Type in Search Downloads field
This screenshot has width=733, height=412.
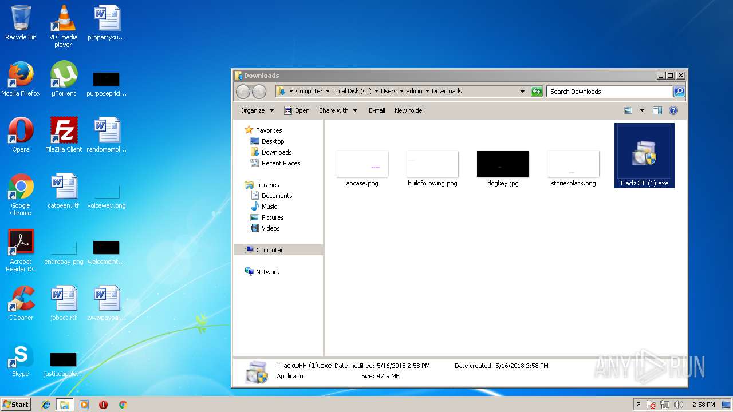609,92
